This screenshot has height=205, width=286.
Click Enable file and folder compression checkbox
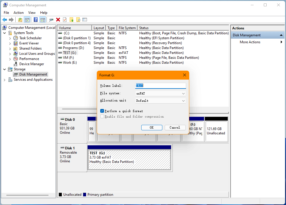(102, 116)
